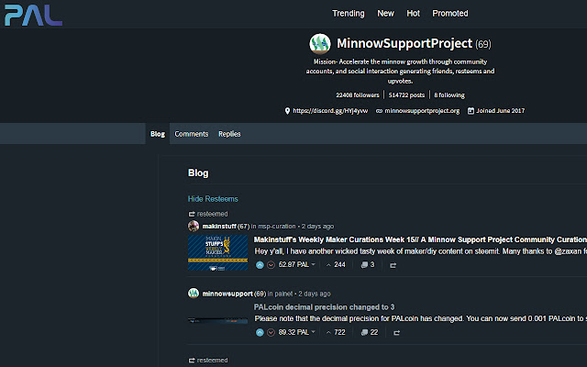Open makinstuff author avatar

(x=194, y=226)
